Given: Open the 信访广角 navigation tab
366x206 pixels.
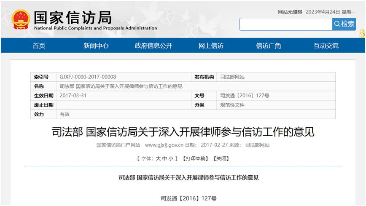Looking at the screenshot, I should tap(269, 45).
